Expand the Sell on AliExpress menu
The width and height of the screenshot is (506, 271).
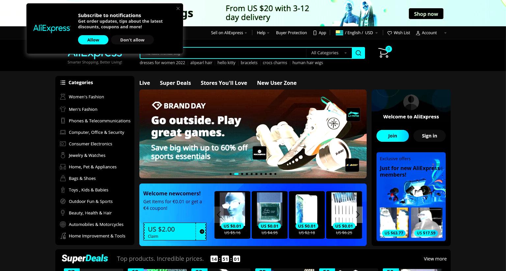229,33
